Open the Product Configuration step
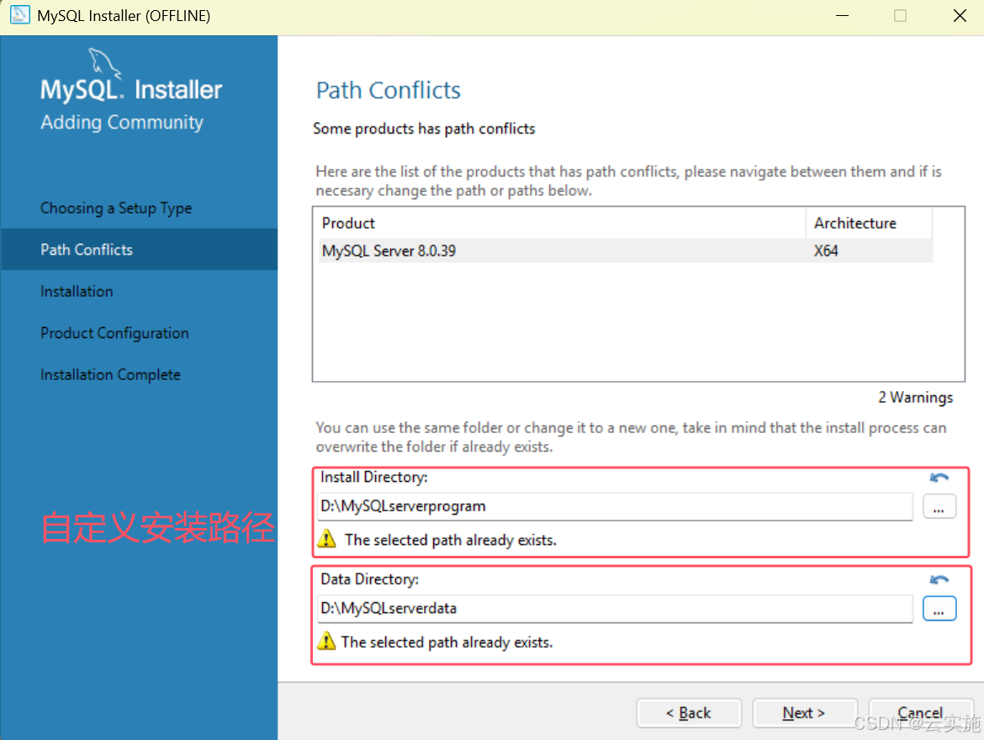Screen dimensions: 984x740 point(114,333)
